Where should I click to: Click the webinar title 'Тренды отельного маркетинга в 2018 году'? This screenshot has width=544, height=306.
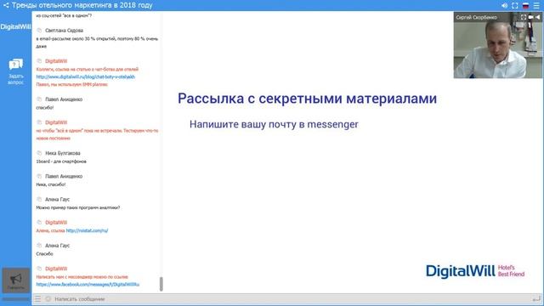82,6
